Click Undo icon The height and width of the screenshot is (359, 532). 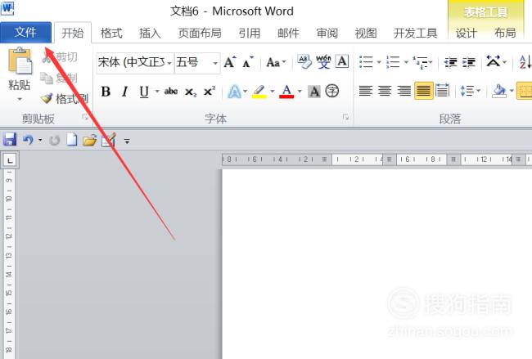point(28,140)
